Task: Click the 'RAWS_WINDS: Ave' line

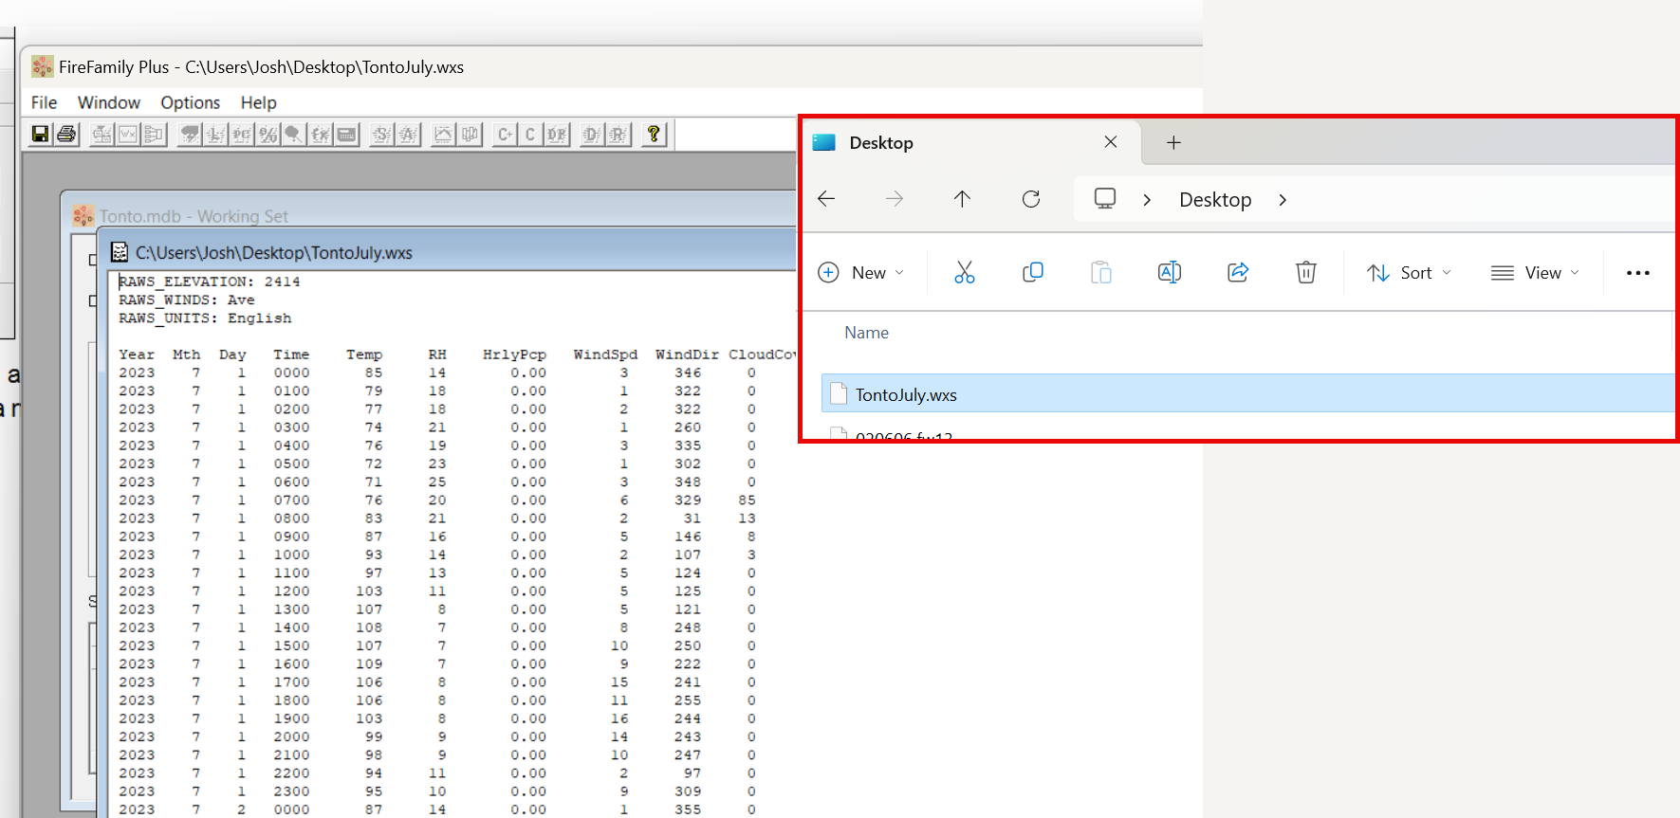Action: (x=186, y=300)
